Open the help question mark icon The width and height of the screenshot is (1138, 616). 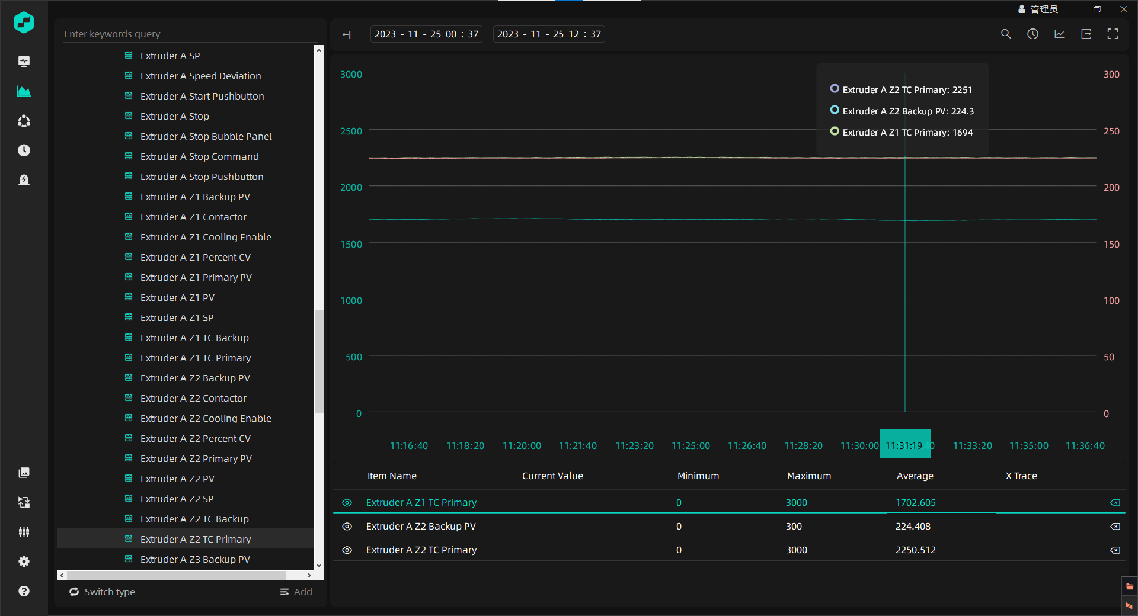click(24, 591)
